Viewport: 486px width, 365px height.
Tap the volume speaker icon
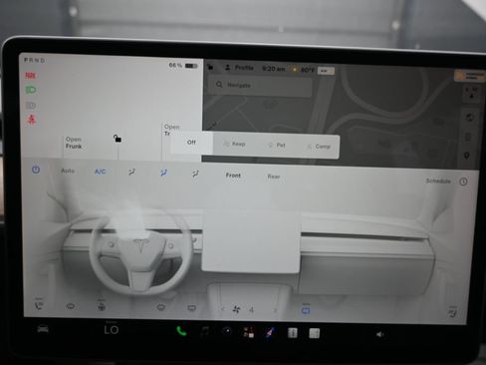click(x=380, y=334)
